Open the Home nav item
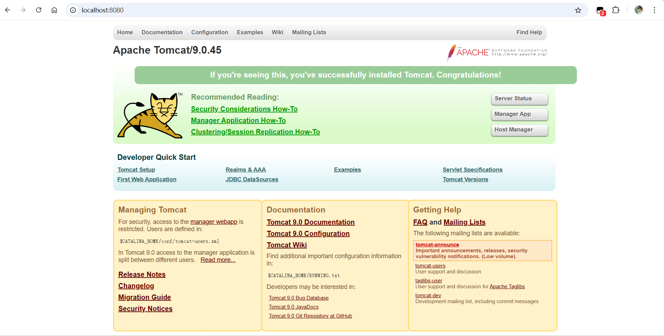Image resolution: width=664 pixels, height=336 pixels. coord(125,32)
